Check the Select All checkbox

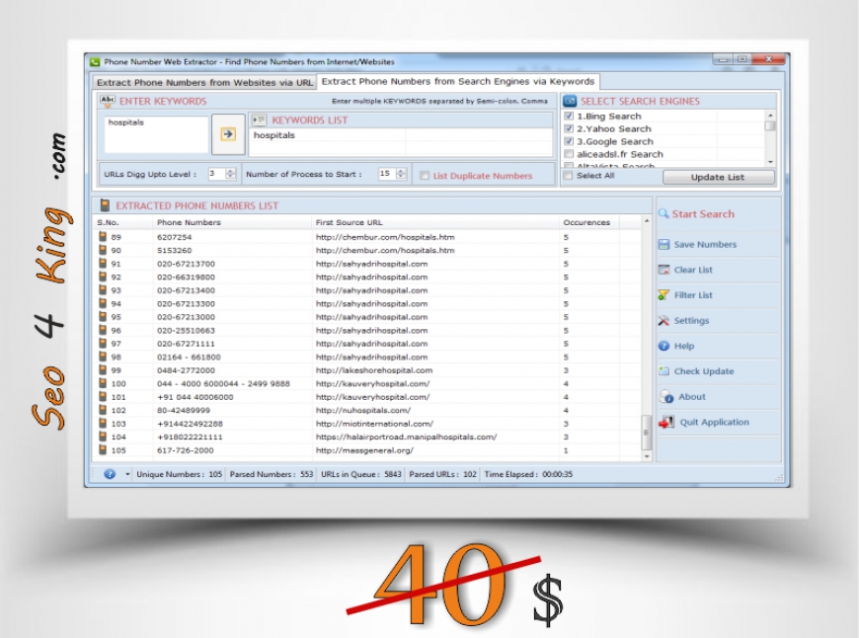tap(568, 176)
